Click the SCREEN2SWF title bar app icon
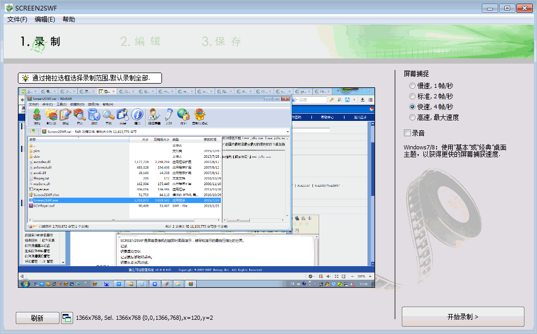537x334 pixels. [x=9, y=8]
